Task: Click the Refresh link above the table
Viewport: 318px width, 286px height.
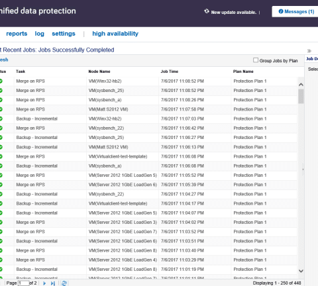Action: (4, 60)
